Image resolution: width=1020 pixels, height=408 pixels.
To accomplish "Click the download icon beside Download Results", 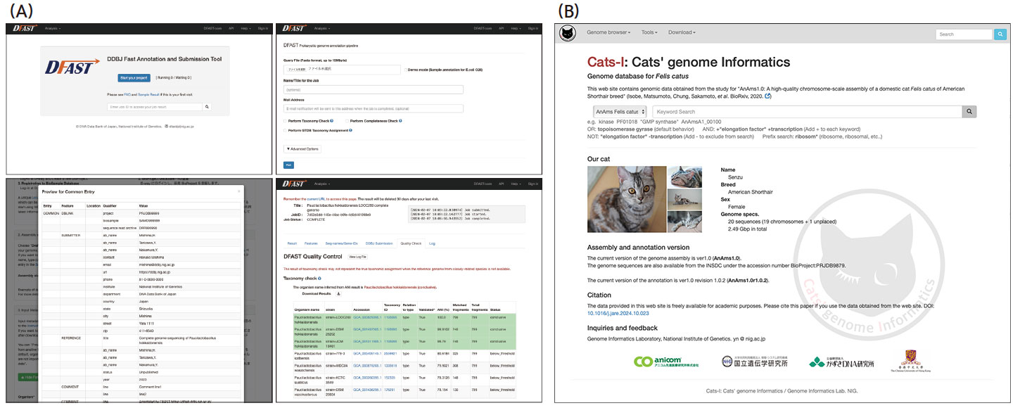I will 338,293.
